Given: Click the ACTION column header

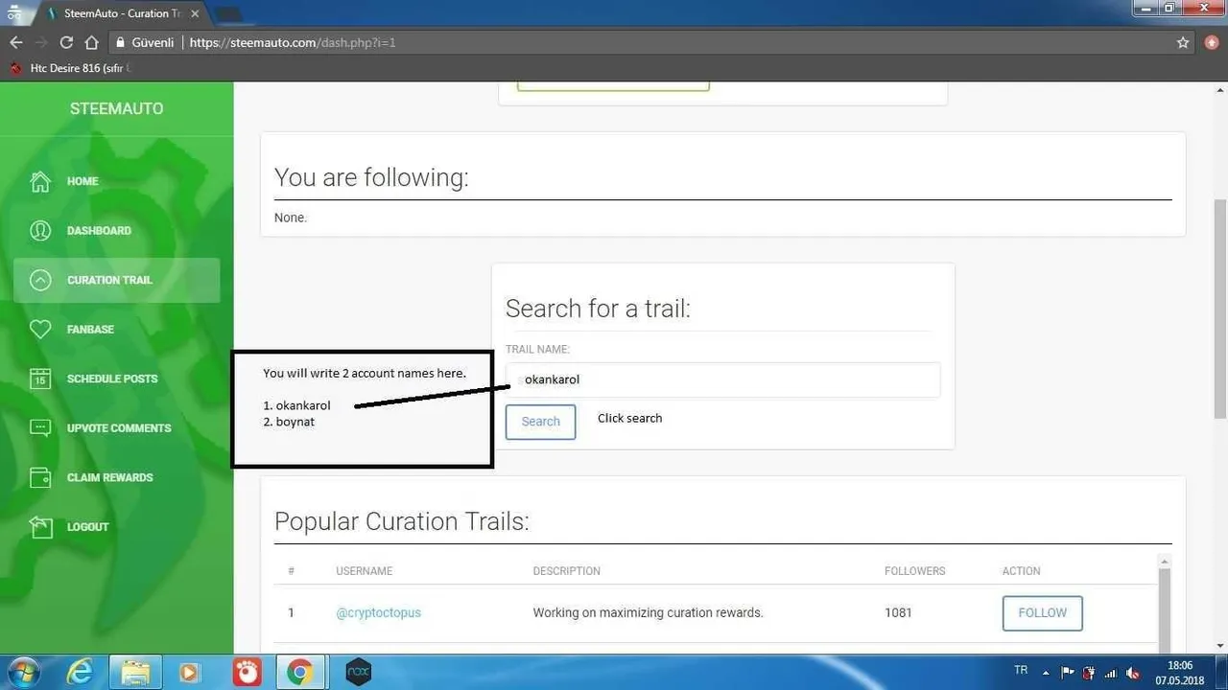Looking at the screenshot, I should [x=1021, y=571].
